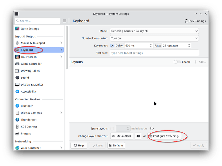The width and height of the screenshot is (222, 166).
Task: Click the Accessibility icon
Action: pyautogui.click(x=17, y=92)
